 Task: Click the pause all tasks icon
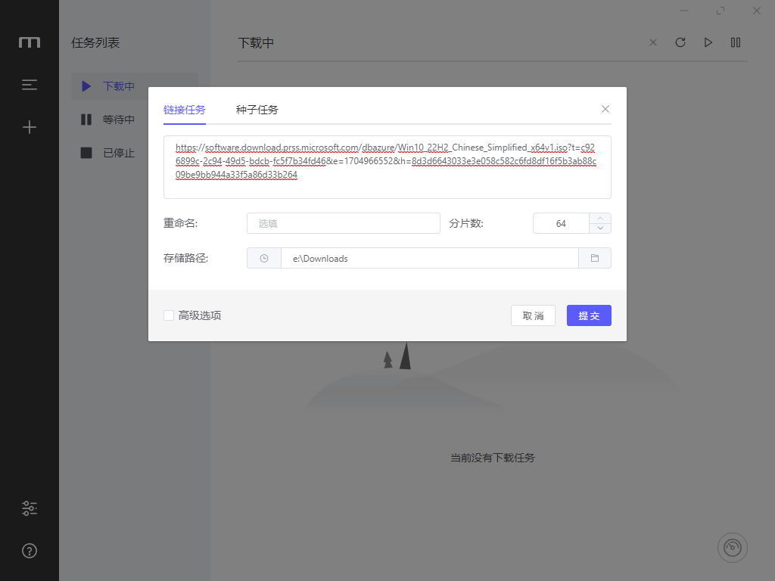[736, 42]
